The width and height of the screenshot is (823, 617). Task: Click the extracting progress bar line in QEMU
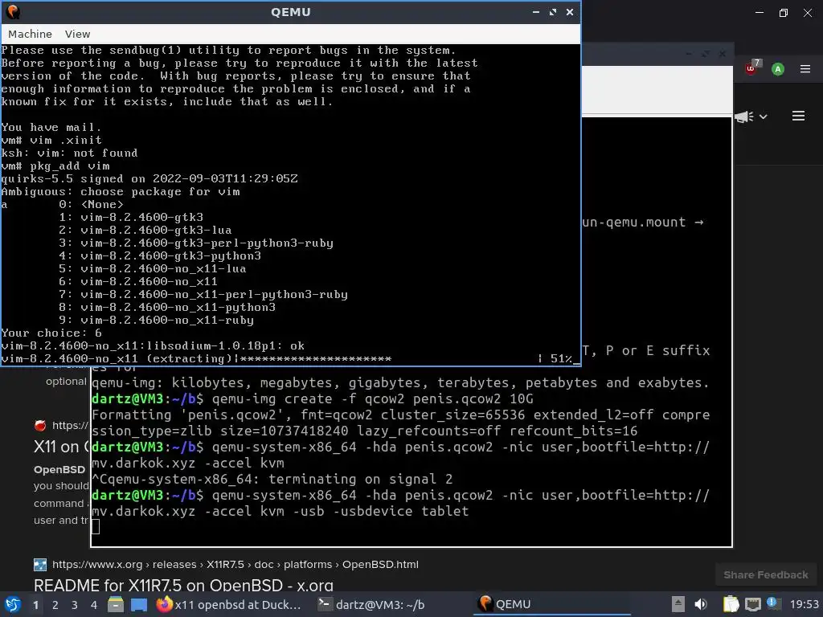pos(290,359)
